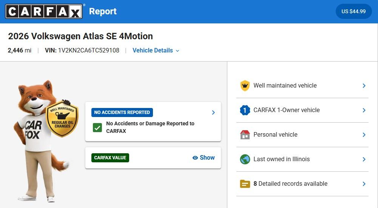378x208 pixels.
Task: Click the yellow folder detailed records icon
Action: (x=245, y=184)
